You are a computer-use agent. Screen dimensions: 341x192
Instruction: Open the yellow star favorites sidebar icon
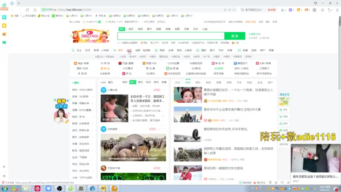point(4,26)
